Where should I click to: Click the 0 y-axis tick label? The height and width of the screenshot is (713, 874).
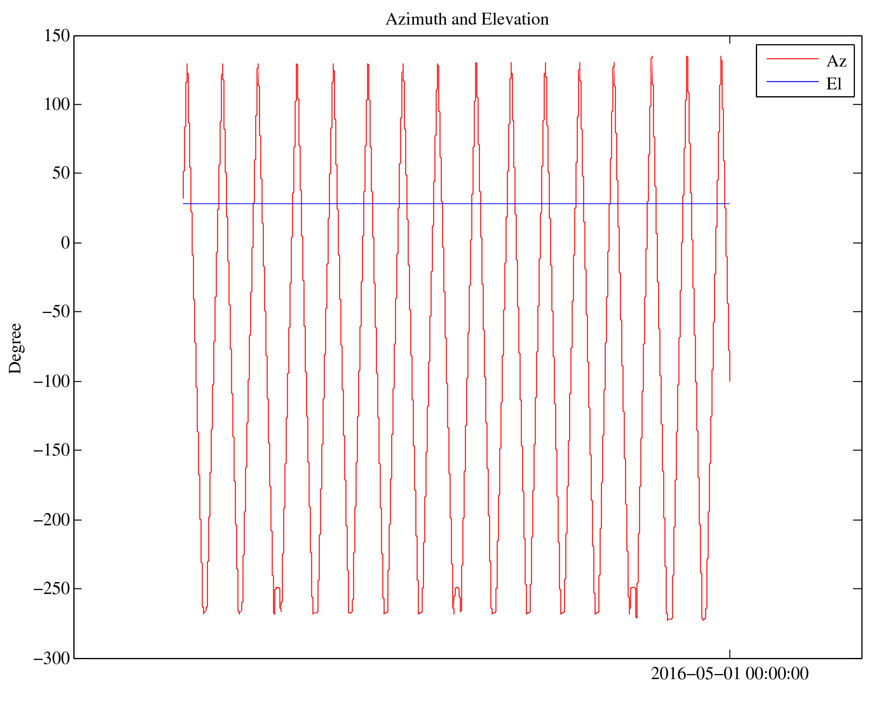tap(65, 243)
